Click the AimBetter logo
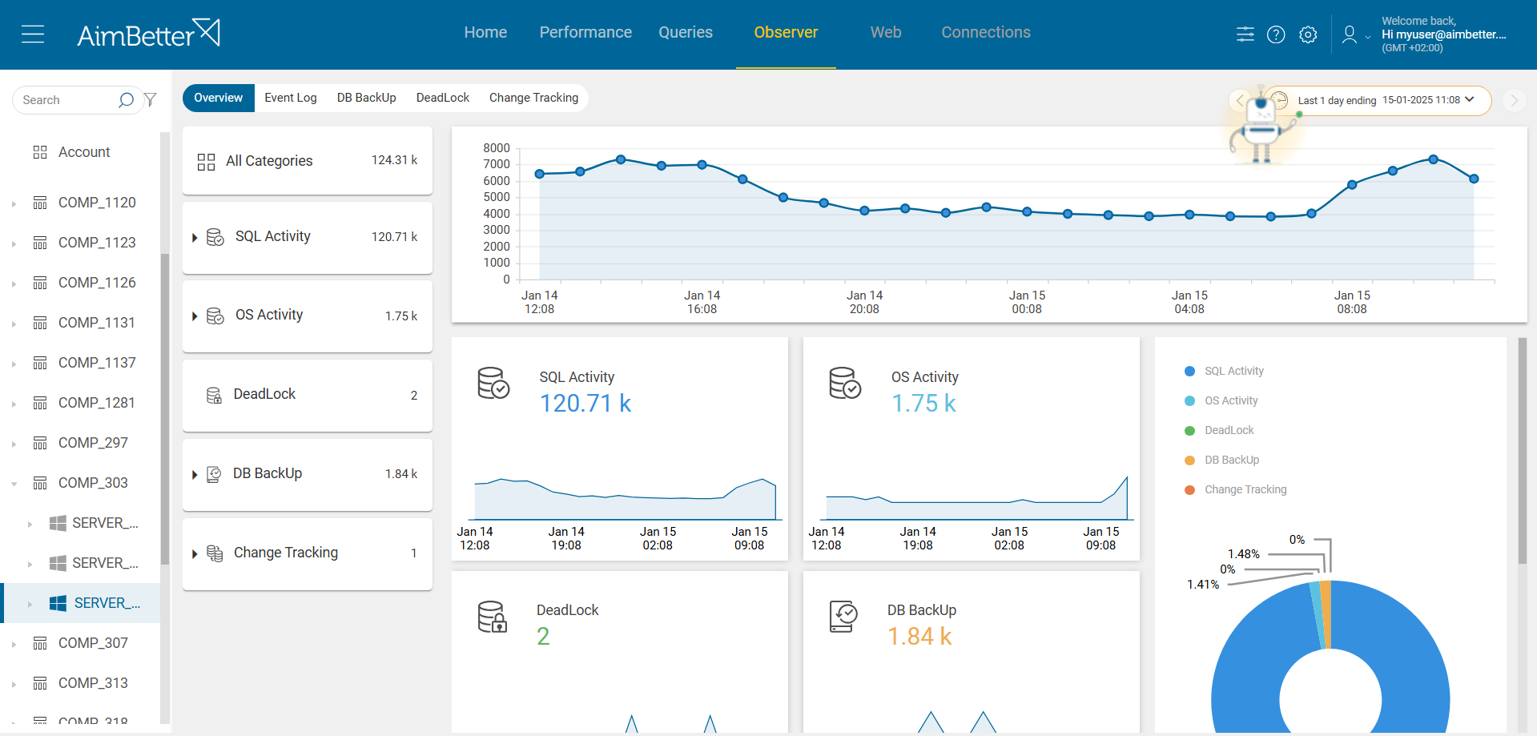 coord(148,34)
